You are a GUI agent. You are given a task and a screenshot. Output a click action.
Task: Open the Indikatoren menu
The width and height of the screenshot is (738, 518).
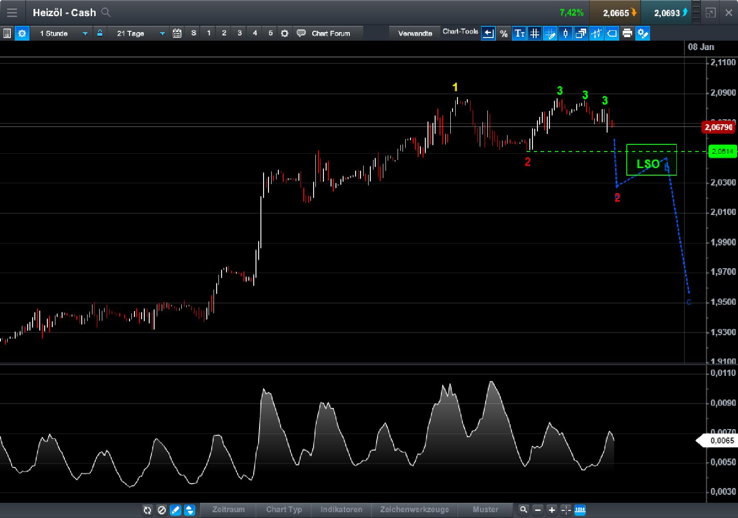coord(342,510)
